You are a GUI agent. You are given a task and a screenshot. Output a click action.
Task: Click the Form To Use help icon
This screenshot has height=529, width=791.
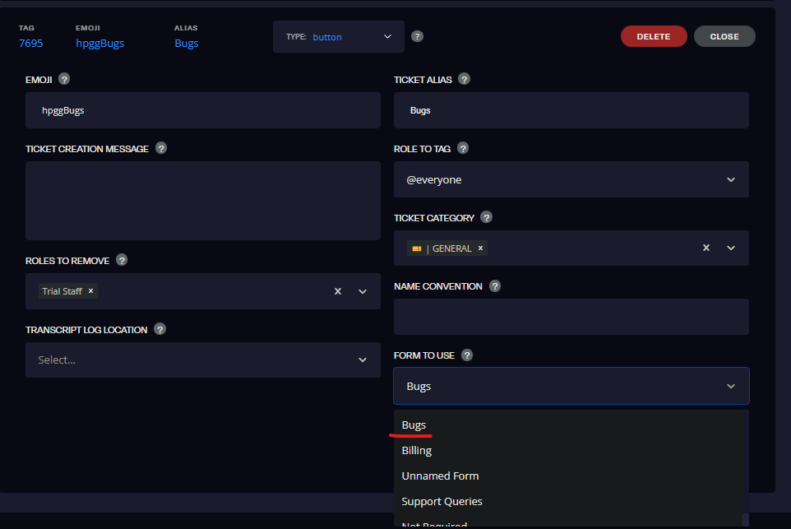tap(467, 355)
